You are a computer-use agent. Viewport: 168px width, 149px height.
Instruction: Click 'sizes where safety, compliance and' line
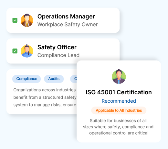click(118, 127)
